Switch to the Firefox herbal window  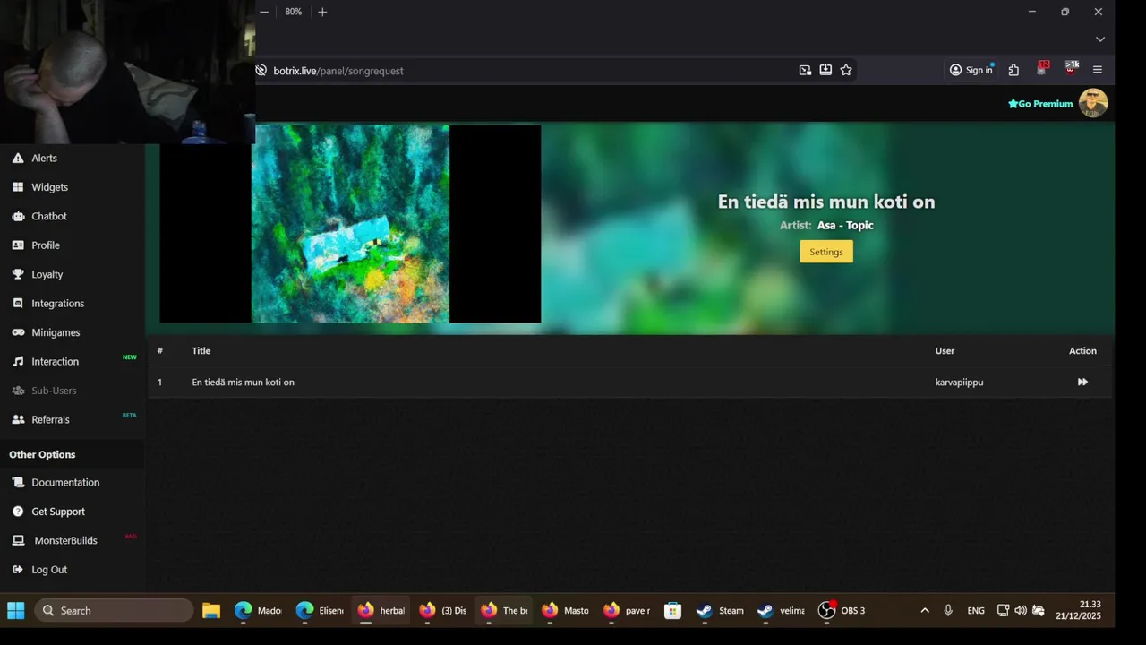[x=381, y=611]
